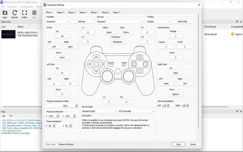Float the Log panel using its dock icon

pos(237,111)
